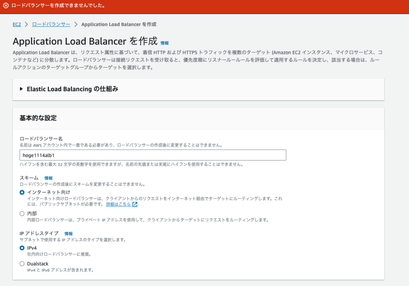Click the breadcrumb chevron after ロードバランサー

pos(76,25)
